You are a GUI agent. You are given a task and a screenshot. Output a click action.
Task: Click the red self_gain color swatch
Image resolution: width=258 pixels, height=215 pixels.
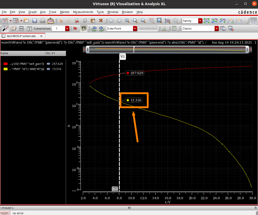click(x=6, y=64)
